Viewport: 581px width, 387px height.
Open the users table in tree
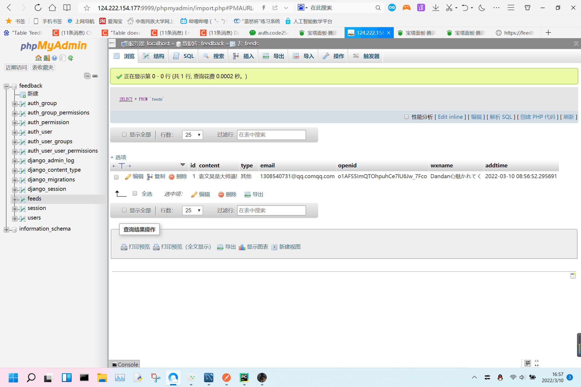(34, 218)
